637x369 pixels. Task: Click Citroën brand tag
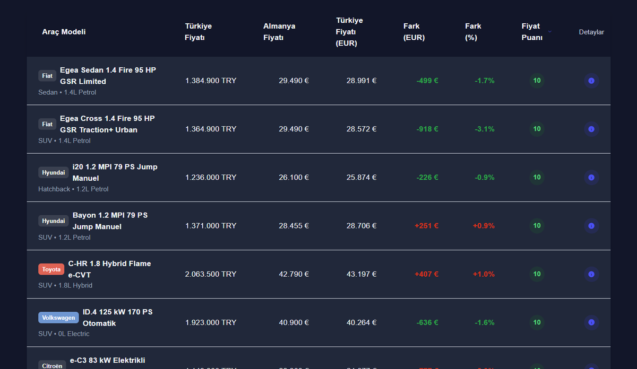52,365
